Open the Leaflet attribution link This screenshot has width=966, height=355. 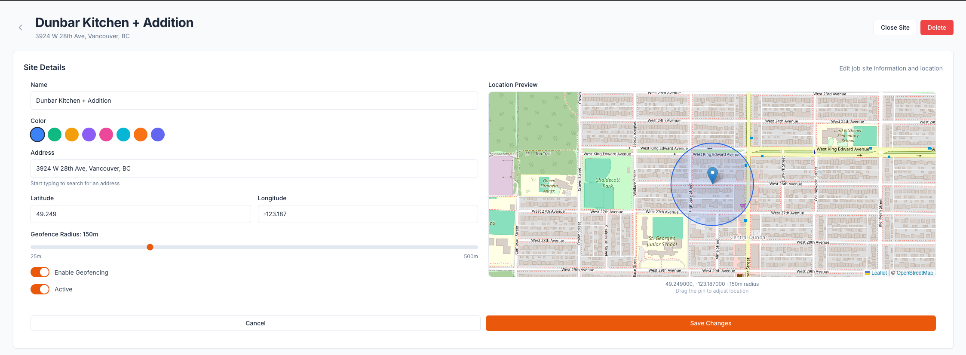879,273
